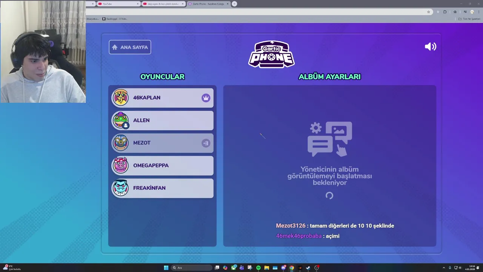Click the taskbar Ara search box
Screen dimensions: 483x272
click(192, 268)
